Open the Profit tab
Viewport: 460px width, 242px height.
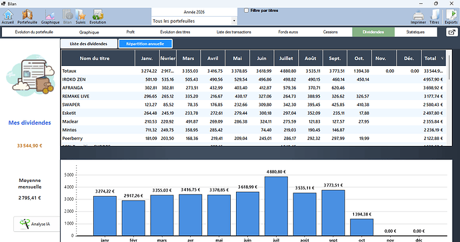coord(130,32)
